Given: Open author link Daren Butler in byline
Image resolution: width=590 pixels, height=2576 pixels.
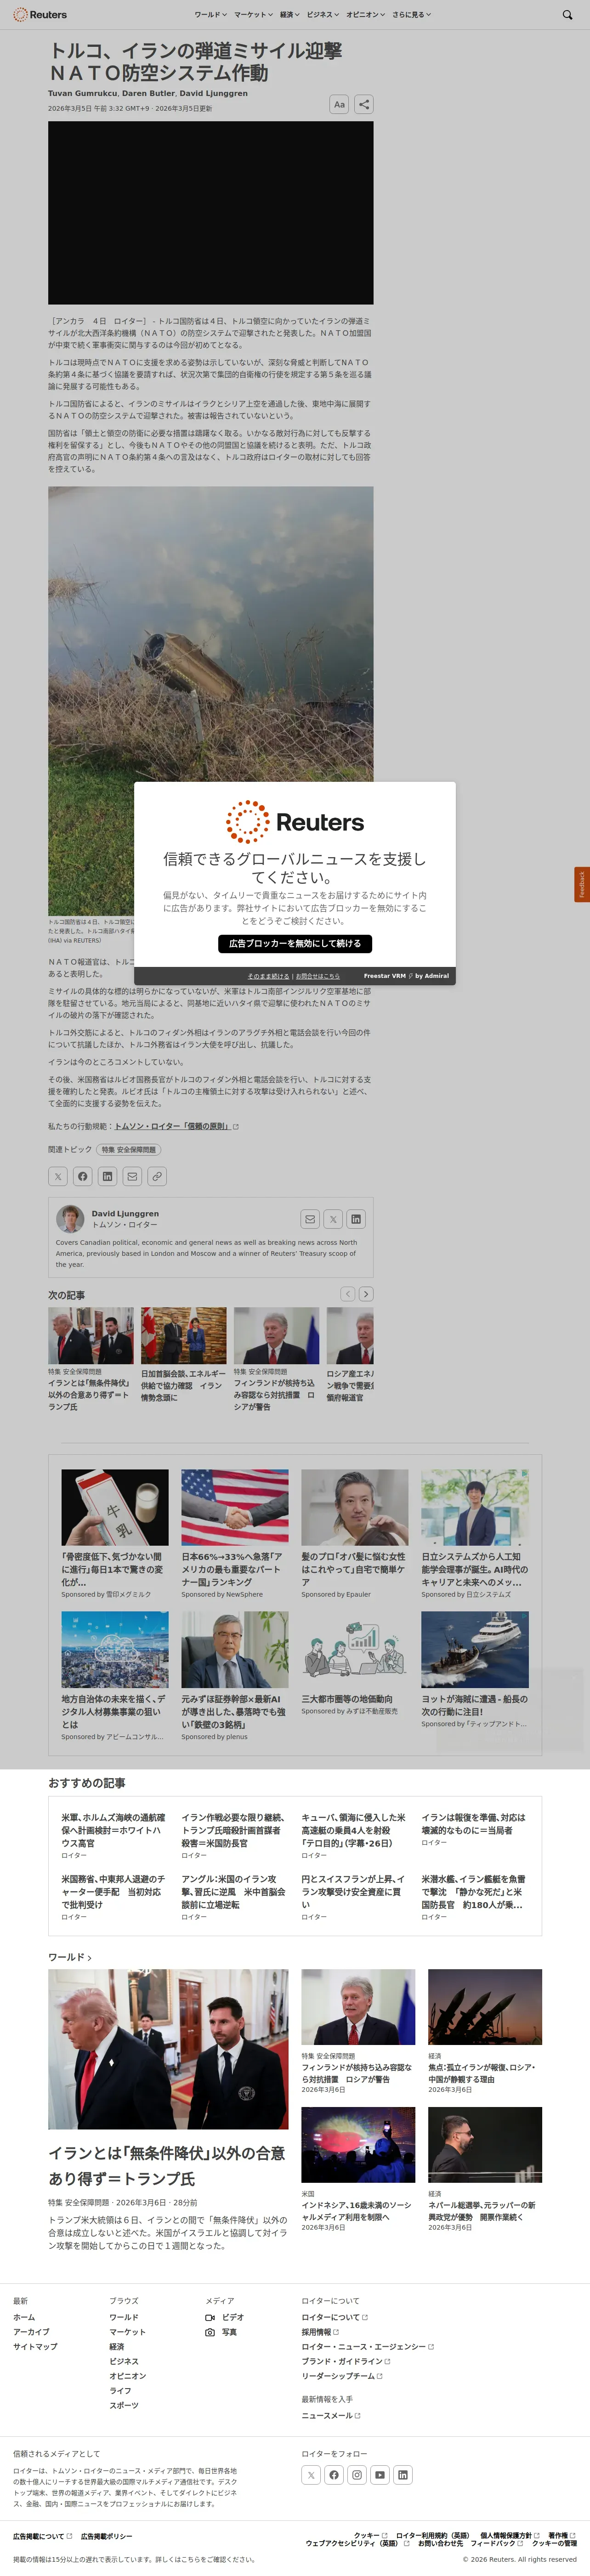Looking at the screenshot, I should [x=148, y=93].
